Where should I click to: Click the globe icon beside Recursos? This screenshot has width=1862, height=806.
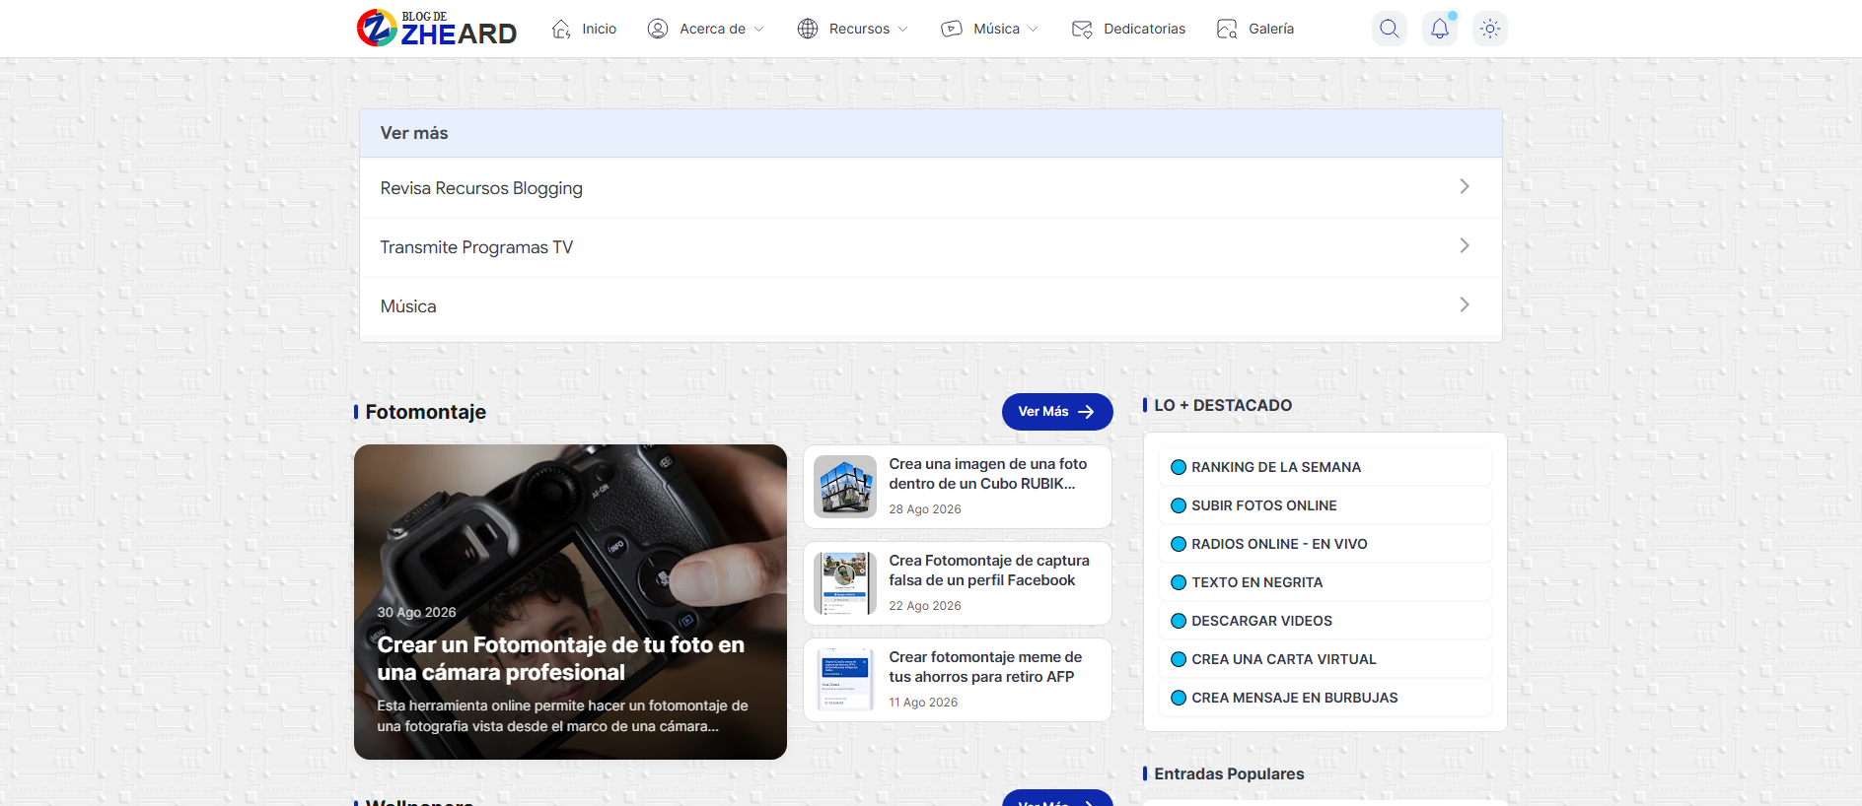click(x=808, y=29)
